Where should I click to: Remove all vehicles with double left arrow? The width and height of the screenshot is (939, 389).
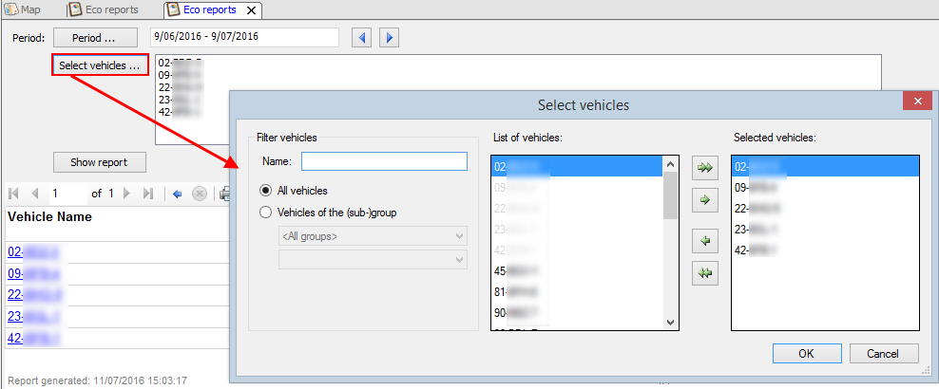point(705,274)
